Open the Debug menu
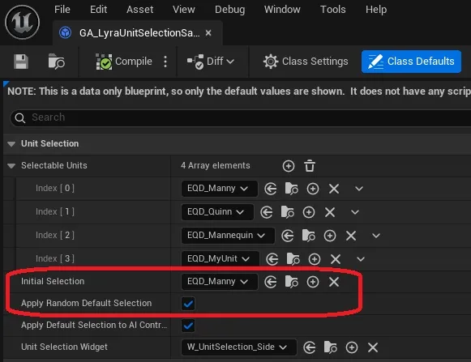The height and width of the screenshot is (362, 471). click(x=229, y=9)
